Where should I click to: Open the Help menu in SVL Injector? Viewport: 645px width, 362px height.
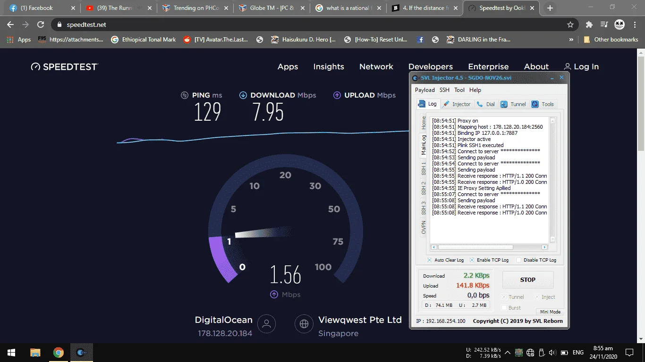(x=475, y=90)
